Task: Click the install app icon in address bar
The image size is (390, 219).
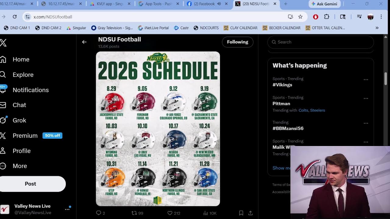Action: (x=290, y=17)
